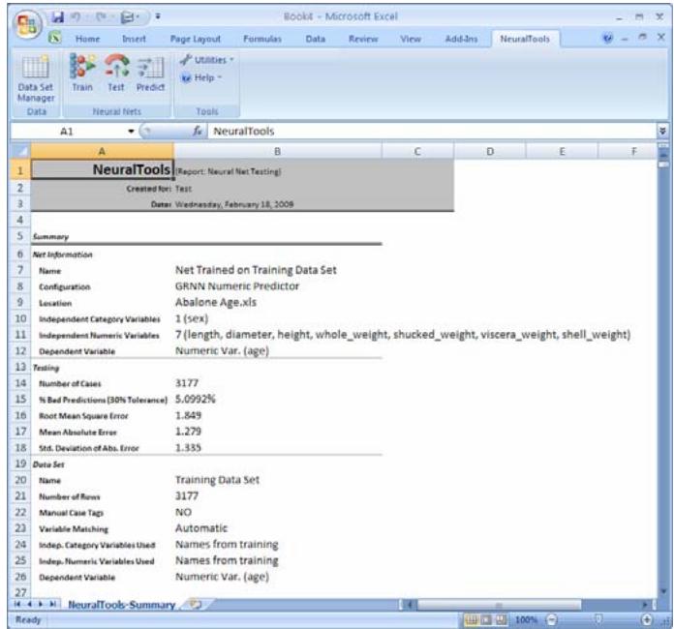The width and height of the screenshot is (674, 629).
Task: Select column E header
Action: 562,151
